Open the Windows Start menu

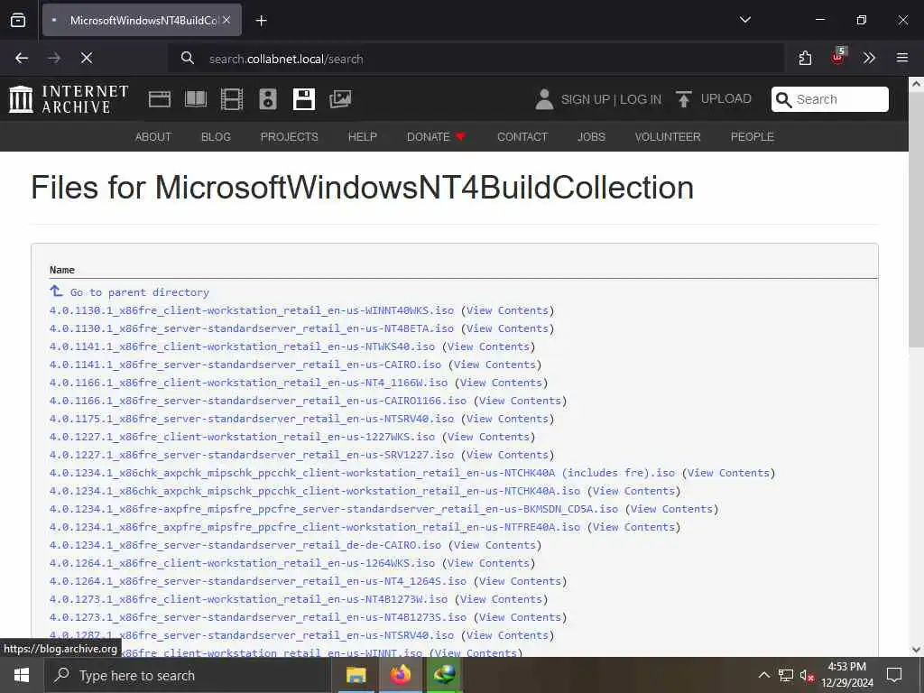pos(22,675)
